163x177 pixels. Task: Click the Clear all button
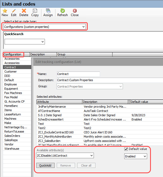click(x=86, y=165)
